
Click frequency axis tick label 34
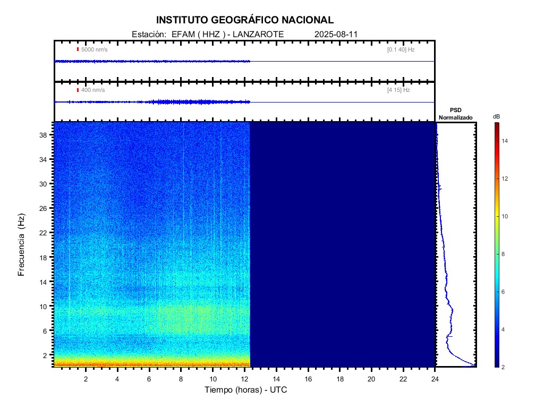(x=43, y=159)
